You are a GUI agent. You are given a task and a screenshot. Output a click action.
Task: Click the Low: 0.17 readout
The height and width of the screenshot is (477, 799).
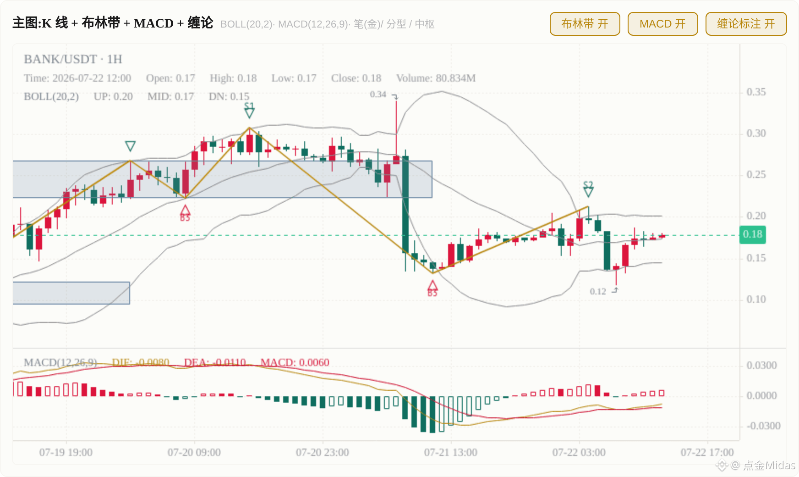(x=294, y=78)
